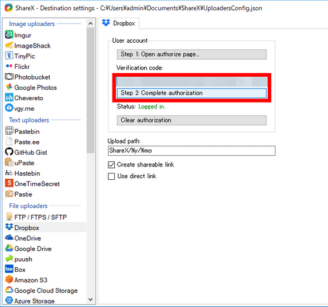
Task: Select the FTP / FTPS / SFTP icon
Action: [9, 217]
